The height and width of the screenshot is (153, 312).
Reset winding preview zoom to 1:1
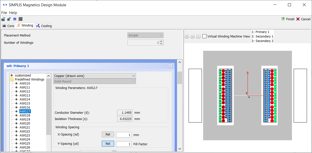[x=198, y=36]
